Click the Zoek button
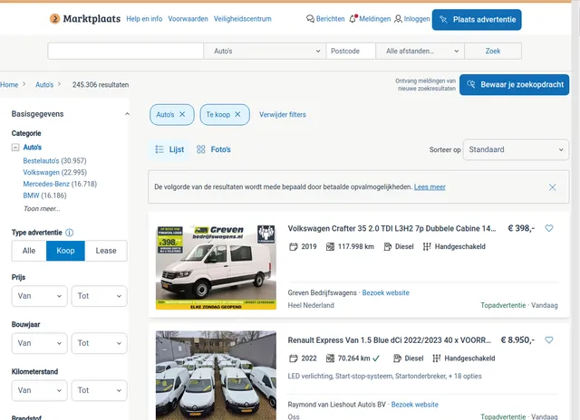Viewport: 580px width, 420px height. click(493, 51)
